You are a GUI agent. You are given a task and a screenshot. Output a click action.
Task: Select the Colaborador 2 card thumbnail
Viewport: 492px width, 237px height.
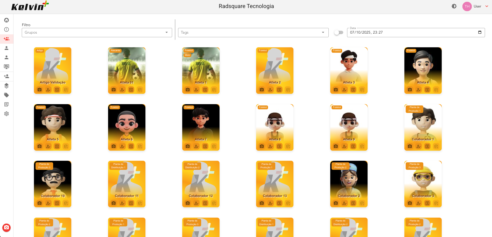tap(349, 178)
